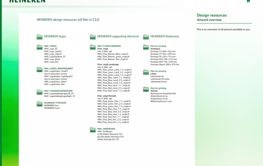Click the WithCompliments card entry
263x166 pixels.
(161, 101)
